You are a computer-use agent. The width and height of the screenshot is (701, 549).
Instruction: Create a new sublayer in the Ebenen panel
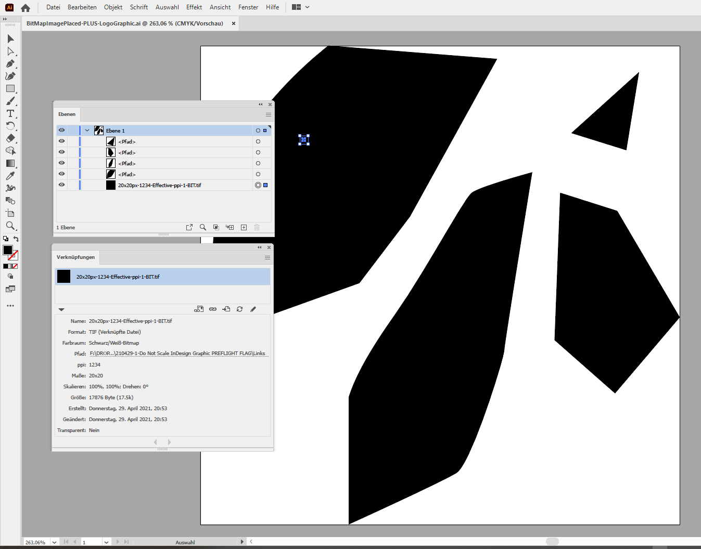click(230, 227)
